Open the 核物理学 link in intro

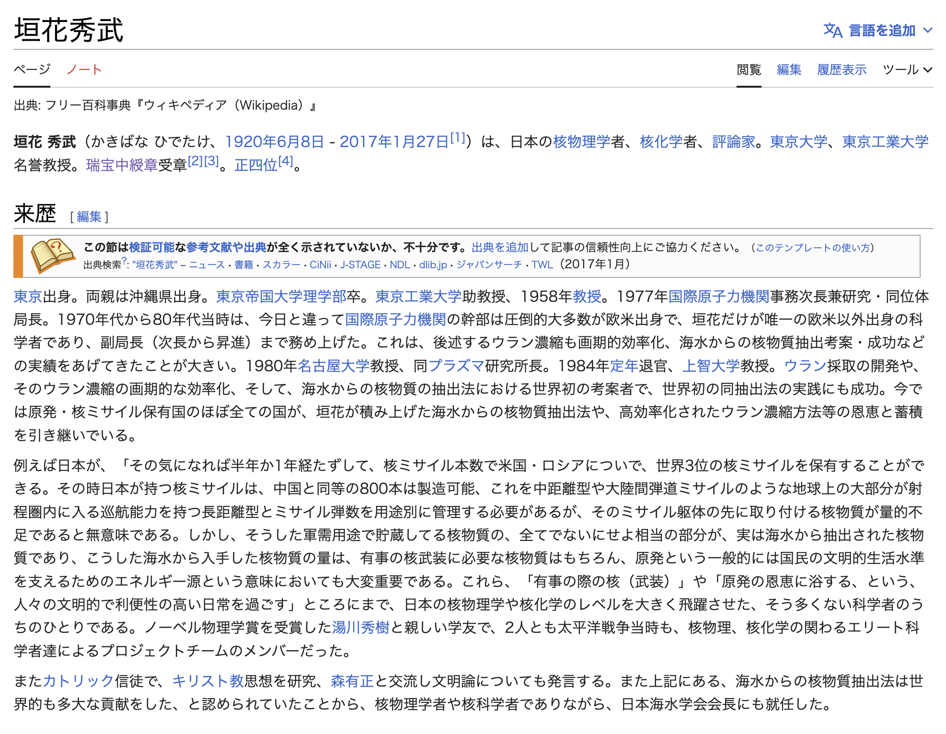tap(582, 142)
